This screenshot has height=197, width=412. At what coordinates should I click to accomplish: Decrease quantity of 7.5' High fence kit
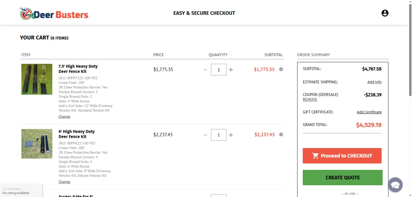[x=205, y=70]
